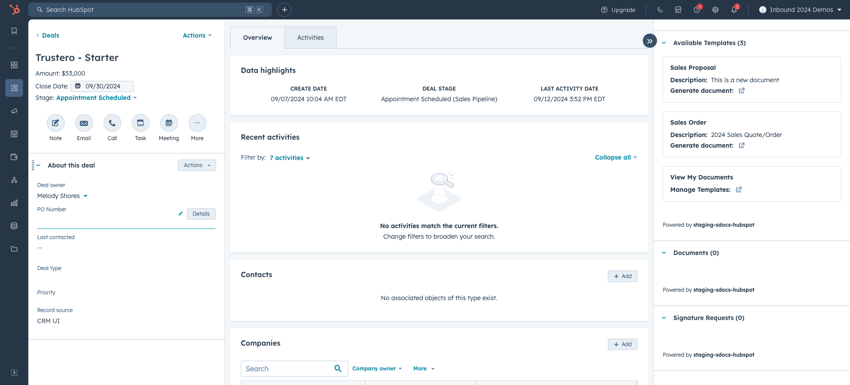The width and height of the screenshot is (850, 385).
Task: Click the Email activity icon
Action: (84, 123)
